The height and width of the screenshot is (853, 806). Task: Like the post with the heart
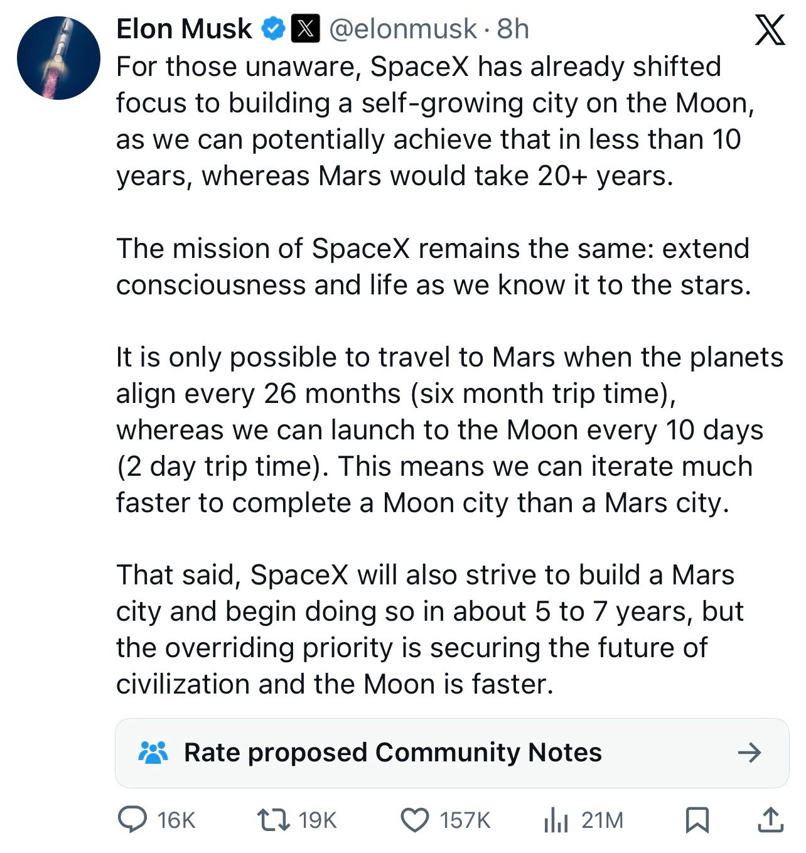click(415, 820)
